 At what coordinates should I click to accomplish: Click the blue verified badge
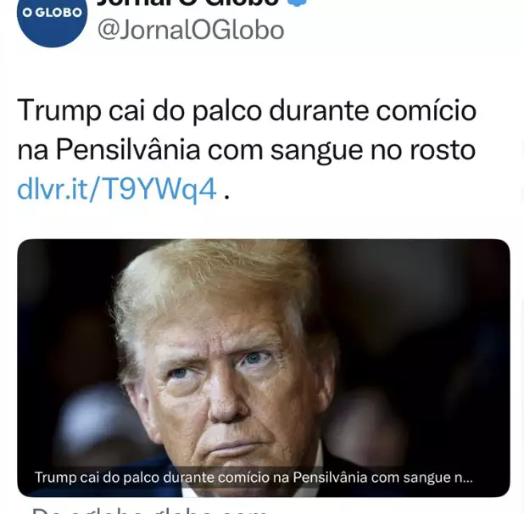tap(298, 3)
